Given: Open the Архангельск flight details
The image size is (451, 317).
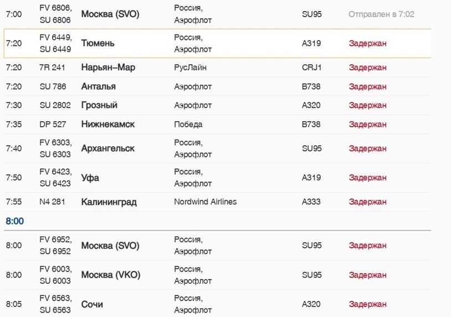Looking at the screenshot, I should (x=217, y=148).
